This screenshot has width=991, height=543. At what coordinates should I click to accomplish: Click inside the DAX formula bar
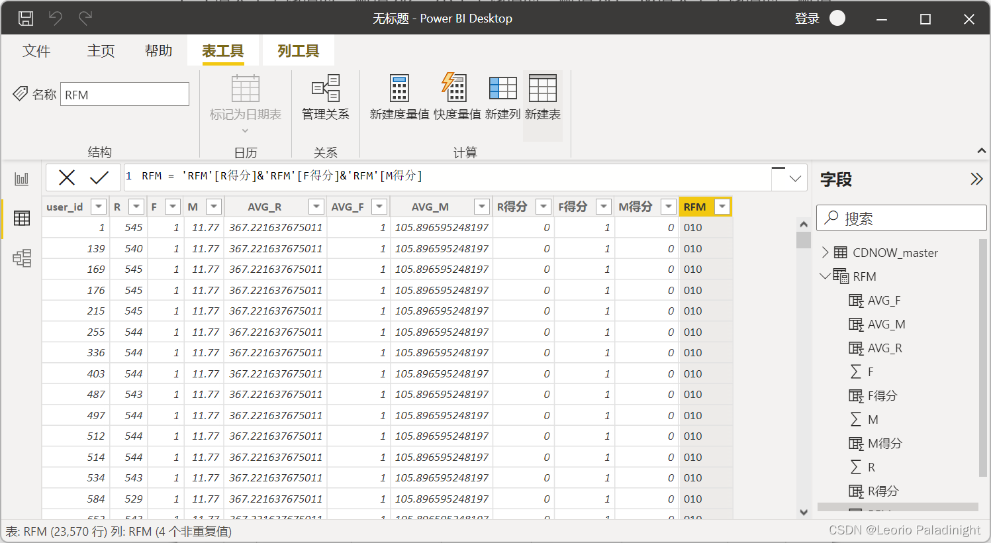(x=448, y=177)
